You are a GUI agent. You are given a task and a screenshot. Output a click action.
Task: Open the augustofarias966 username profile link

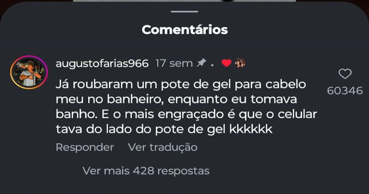(102, 63)
